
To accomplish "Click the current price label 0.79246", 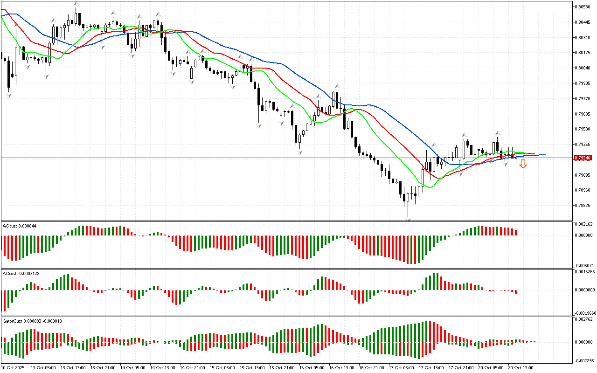I will point(583,158).
